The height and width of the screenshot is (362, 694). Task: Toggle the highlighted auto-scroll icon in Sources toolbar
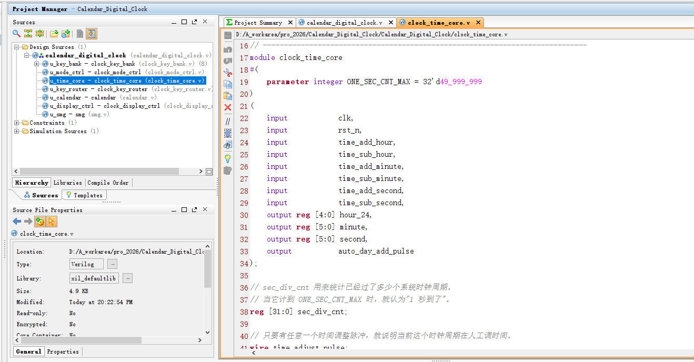click(92, 34)
